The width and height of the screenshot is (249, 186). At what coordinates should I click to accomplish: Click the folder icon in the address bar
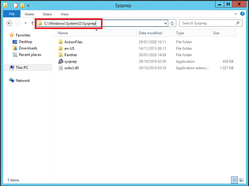click(40, 23)
